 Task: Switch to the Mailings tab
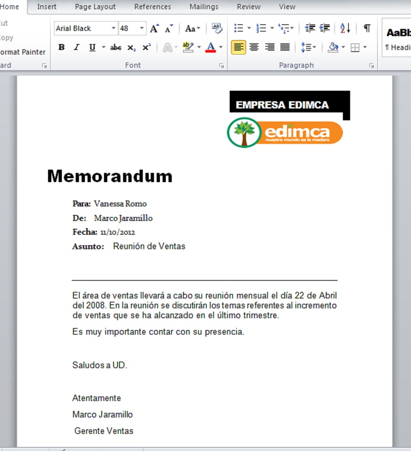(203, 6)
